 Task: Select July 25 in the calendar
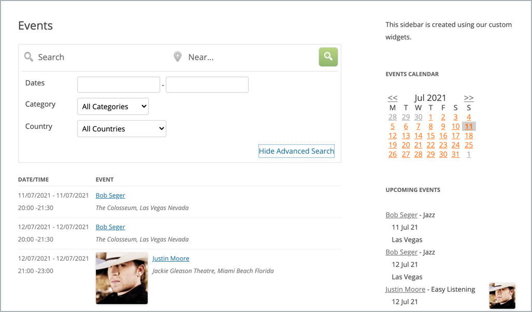(x=469, y=145)
